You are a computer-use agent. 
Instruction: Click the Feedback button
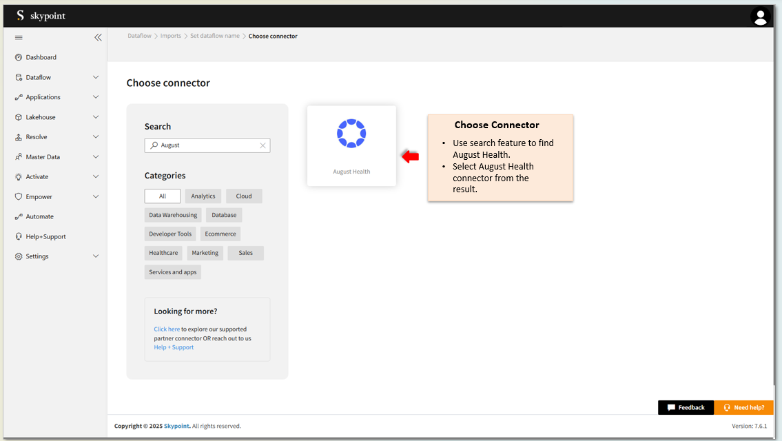click(x=686, y=407)
